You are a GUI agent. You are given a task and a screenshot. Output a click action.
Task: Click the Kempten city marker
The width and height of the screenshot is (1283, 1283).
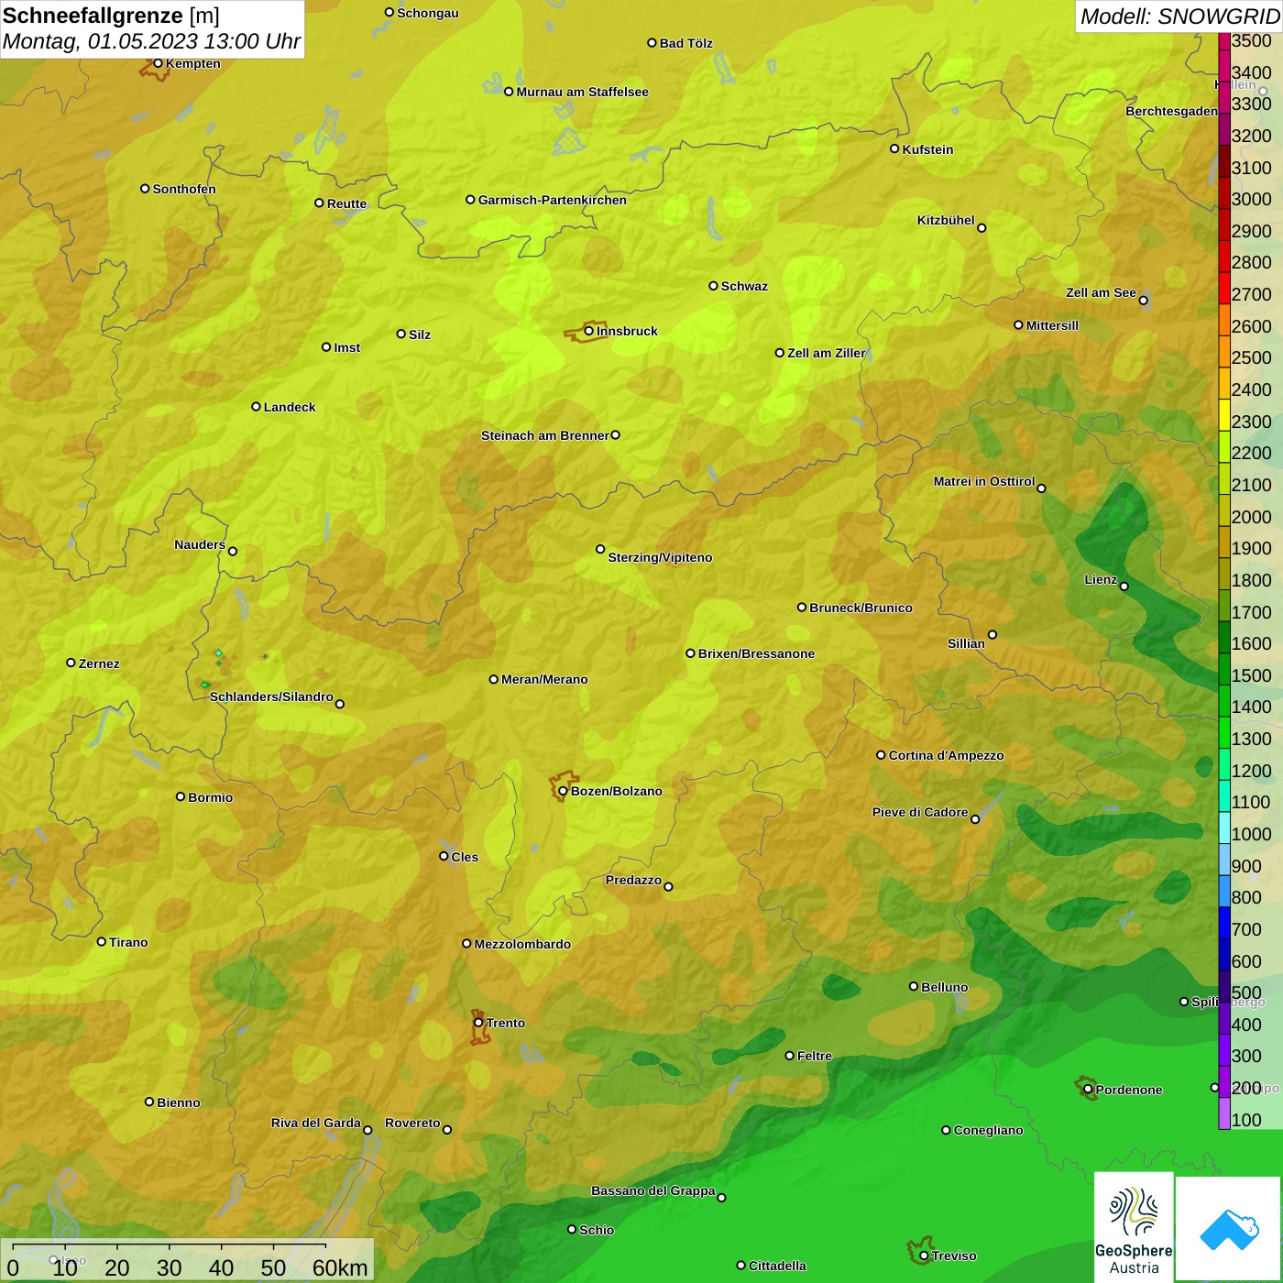(x=158, y=63)
